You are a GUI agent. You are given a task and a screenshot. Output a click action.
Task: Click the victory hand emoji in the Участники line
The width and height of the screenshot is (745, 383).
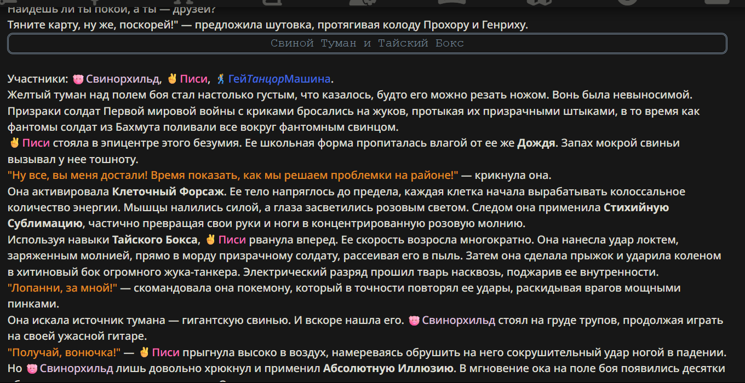tap(173, 79)
